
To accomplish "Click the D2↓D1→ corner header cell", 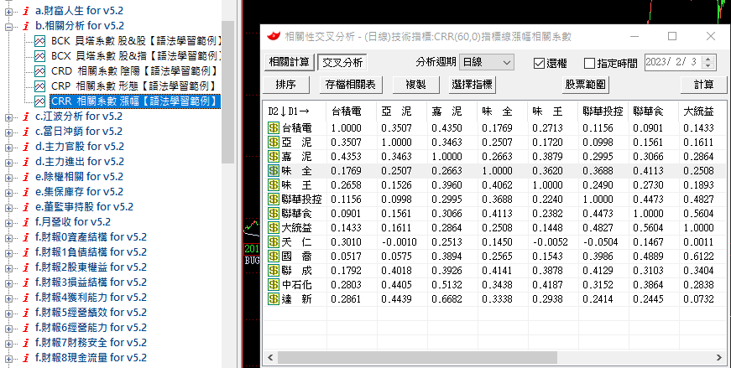I will [x=295, y=111].
